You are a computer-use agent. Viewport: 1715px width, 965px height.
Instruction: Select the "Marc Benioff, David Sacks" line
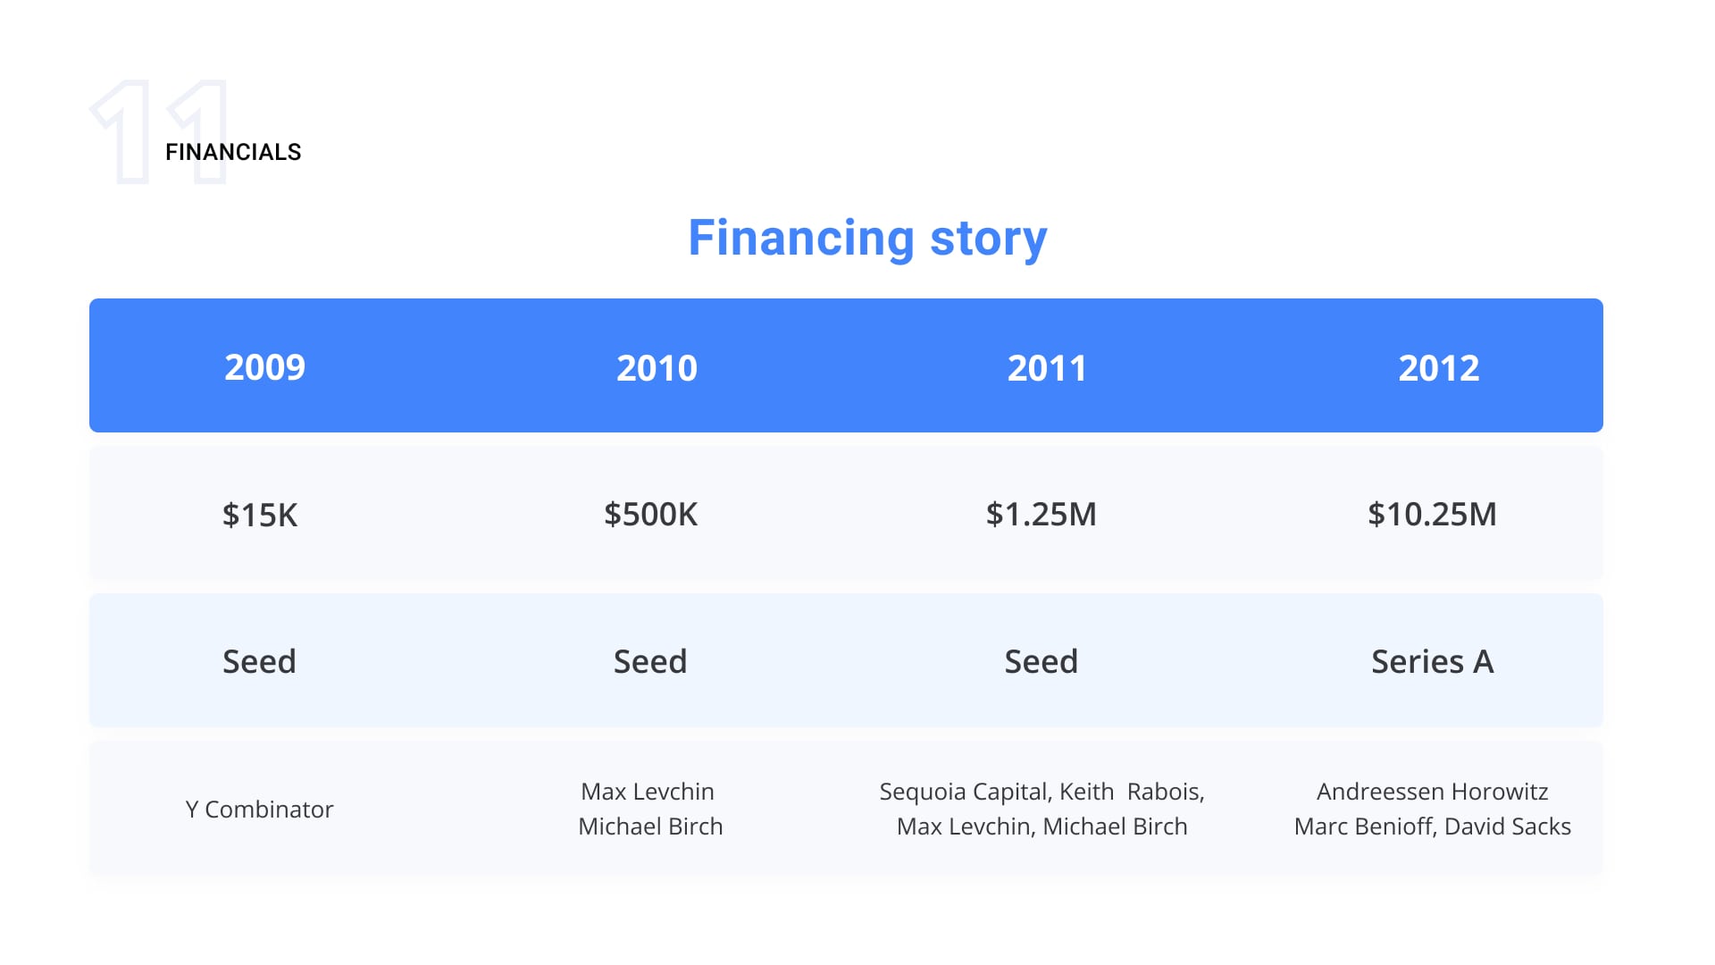[x=1432, y=827]
